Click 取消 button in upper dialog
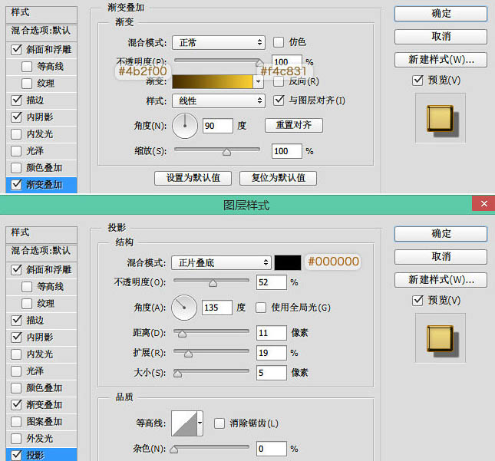Image resolution: width=495 pixels, height=461 pixels. 441,37
